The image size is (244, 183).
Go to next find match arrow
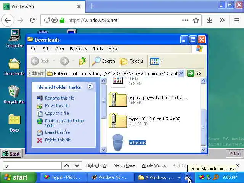tap(77, 165)
